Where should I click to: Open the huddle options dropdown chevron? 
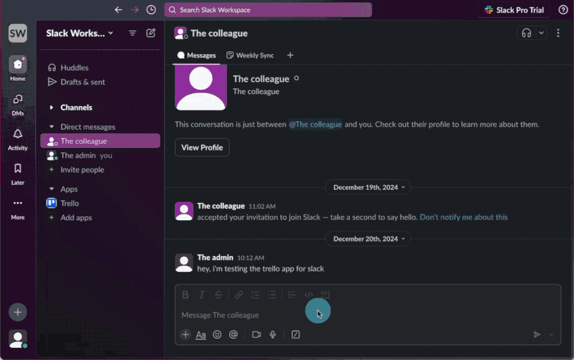[541, 33]
